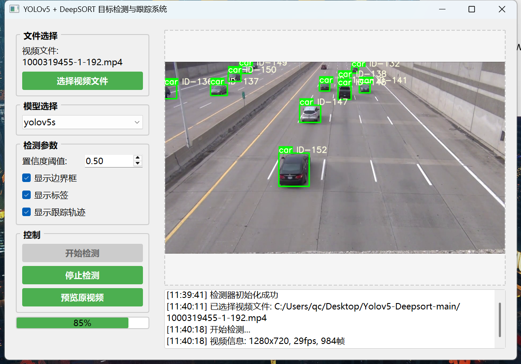
Task: Minimize the YOLOv5 DeepSORT window
Action: point(442,9)
